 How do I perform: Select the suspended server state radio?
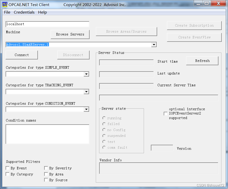tap(104, 136)
